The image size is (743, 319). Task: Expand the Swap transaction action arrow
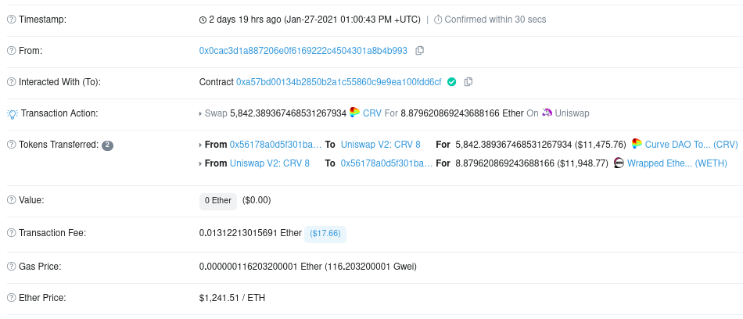click(201, 113)
